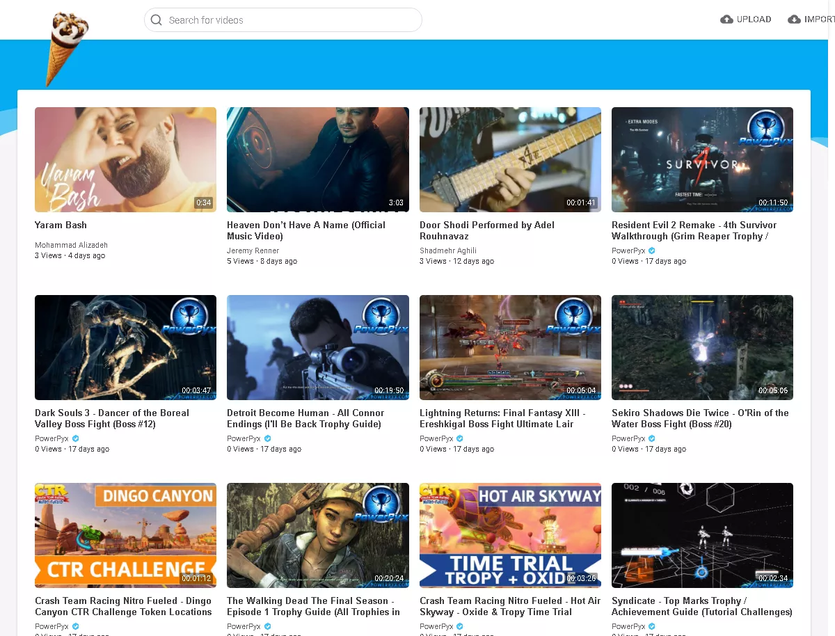Click verified badge under Sekiro Shadows Die Twice video
The height and width of the screenshot is (636, 835).
tap(652, 438)
